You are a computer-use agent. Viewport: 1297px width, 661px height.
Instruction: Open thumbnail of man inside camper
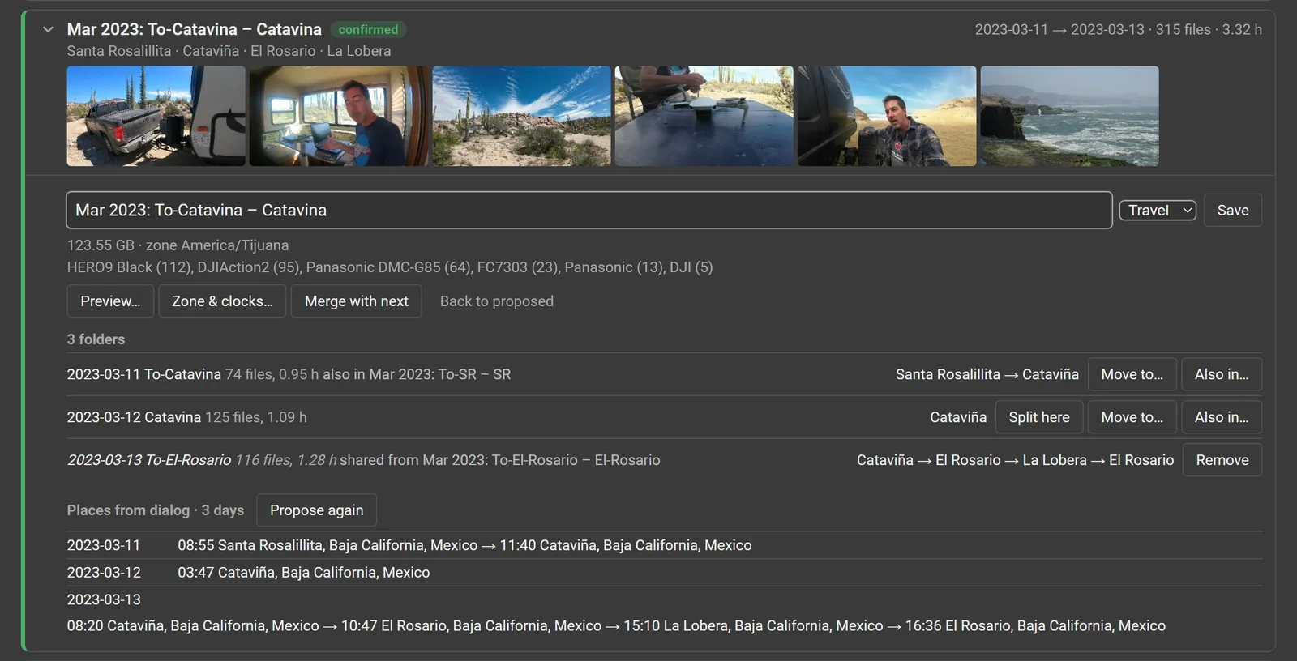point(339,116)
